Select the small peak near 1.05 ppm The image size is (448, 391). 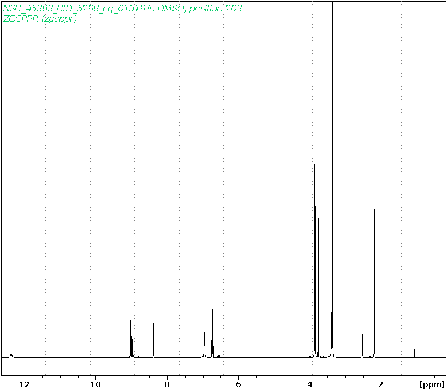pyautogui.click(x=414, y=353)
